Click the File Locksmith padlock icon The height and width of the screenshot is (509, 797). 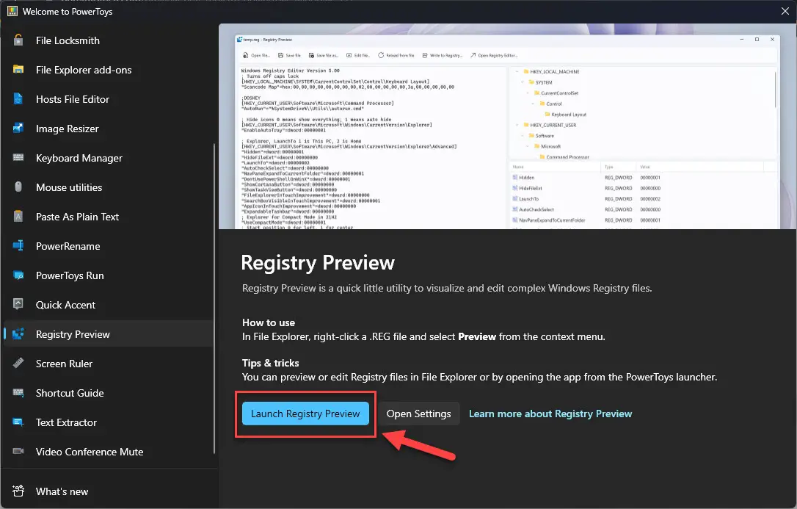click(x=18, y=40)
